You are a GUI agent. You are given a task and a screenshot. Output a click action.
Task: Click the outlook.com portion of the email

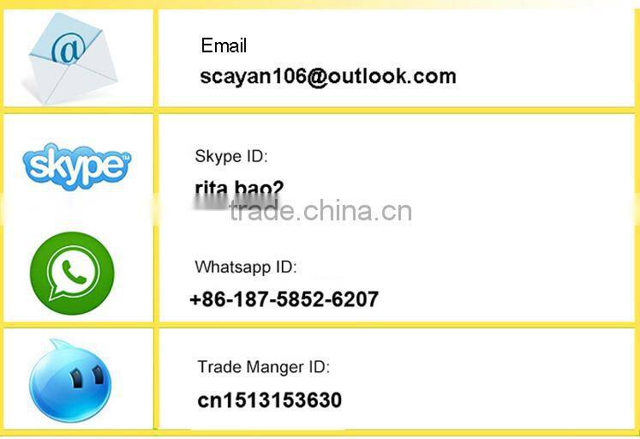pyautogui.click(x=392, y=76)
